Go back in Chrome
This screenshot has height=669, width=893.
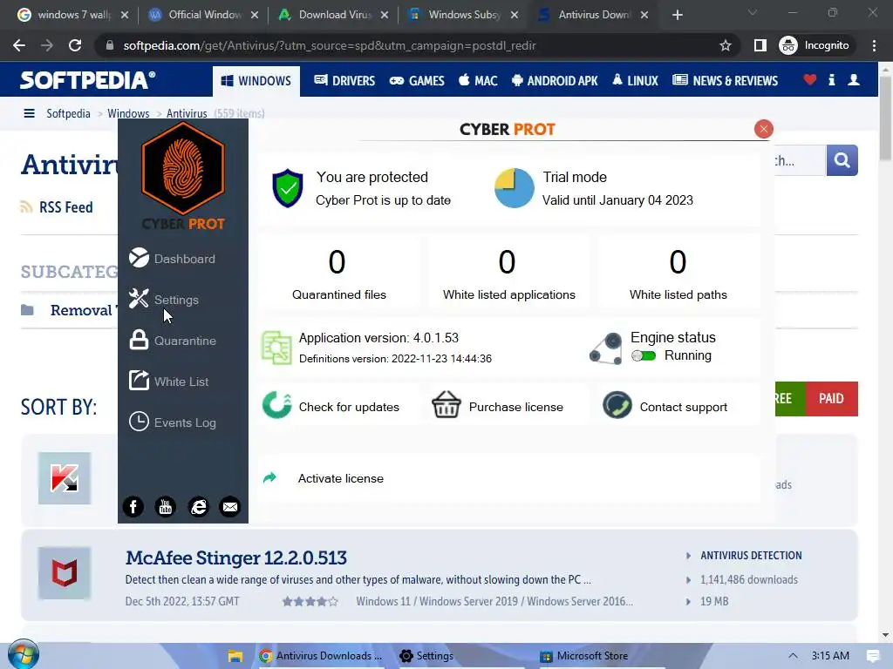click(x=19, y=45)
